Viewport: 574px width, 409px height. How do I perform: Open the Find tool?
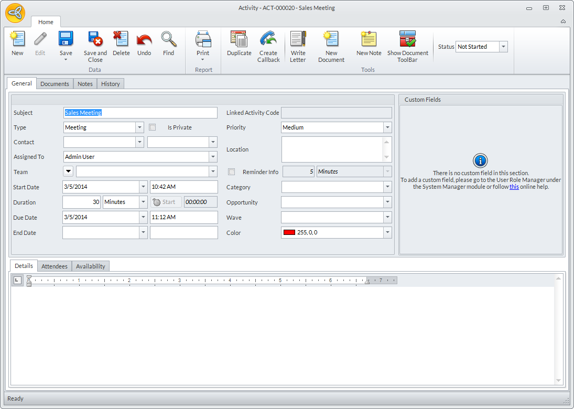168,40
